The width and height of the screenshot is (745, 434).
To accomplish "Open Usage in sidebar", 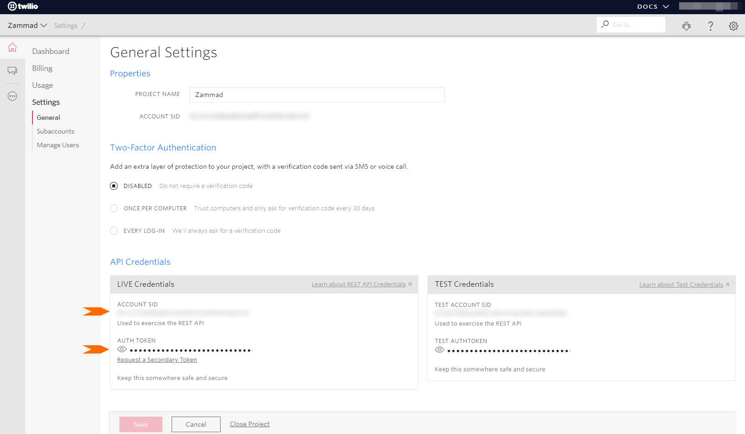I will 43,85.
